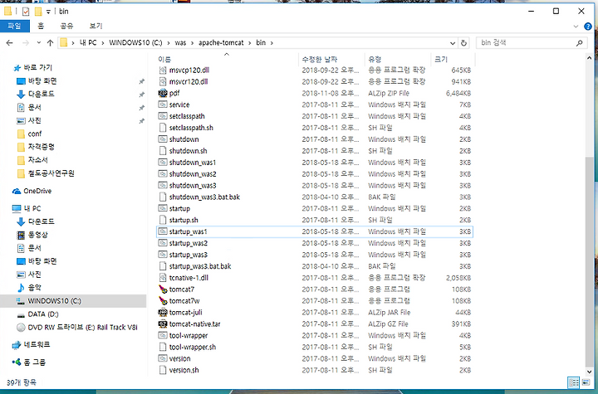This screenshot has height=394, width=598.
Task: Go back with the left arrow
Action: (x=9, y=42)
